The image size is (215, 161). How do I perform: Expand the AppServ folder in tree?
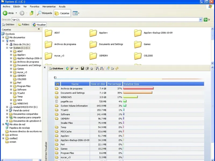pos(11,55)
